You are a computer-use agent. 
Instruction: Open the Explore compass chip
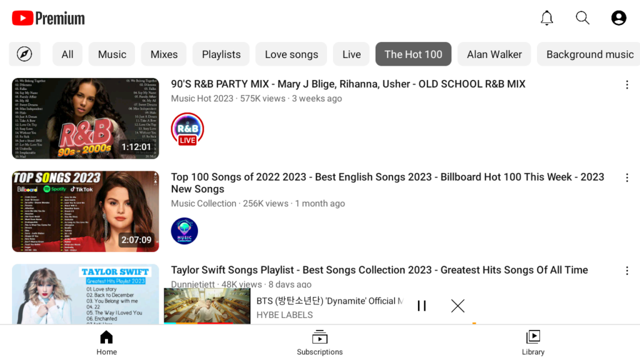click(24, 54)
